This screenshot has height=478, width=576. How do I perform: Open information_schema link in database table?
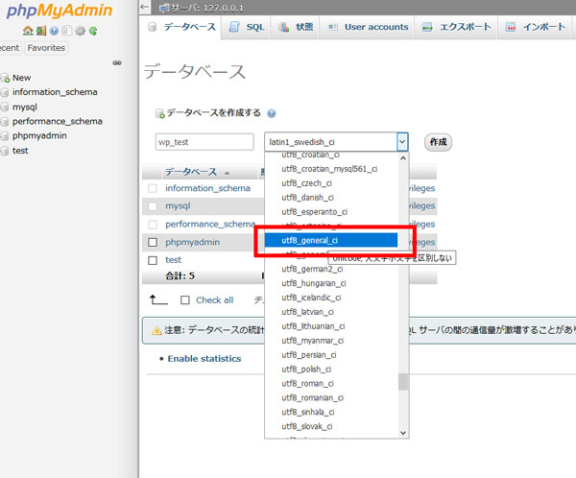207,188
